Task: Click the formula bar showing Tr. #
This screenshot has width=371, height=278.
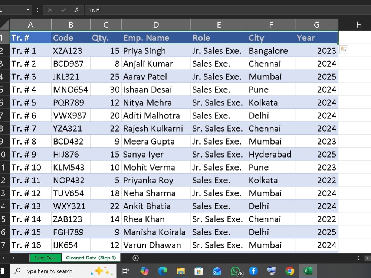Action: click(227, 10)
